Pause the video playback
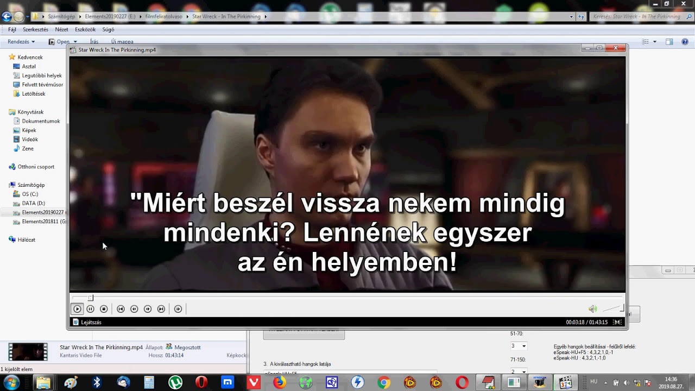The height and width of the screenshot is (391, 695). click(90, 309)
